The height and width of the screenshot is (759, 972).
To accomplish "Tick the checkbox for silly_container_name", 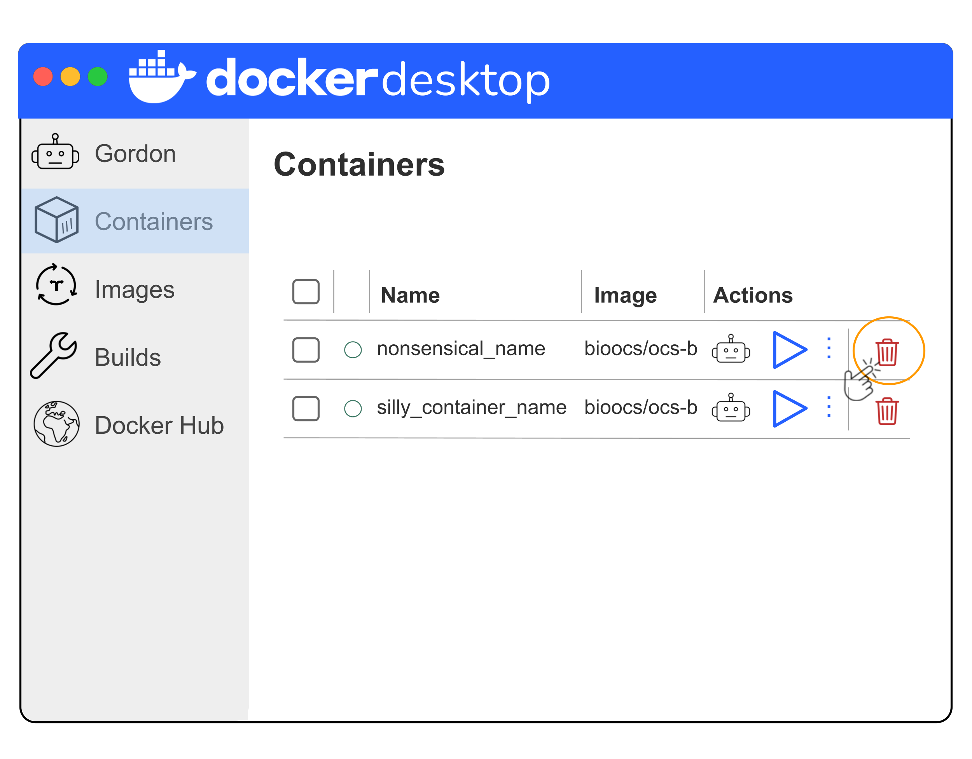I will pos(306,408).
